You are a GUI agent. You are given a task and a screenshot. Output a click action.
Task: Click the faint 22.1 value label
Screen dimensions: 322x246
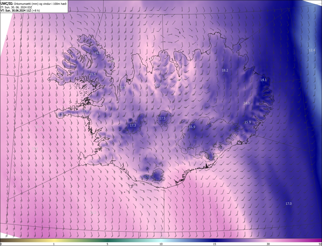122,88
